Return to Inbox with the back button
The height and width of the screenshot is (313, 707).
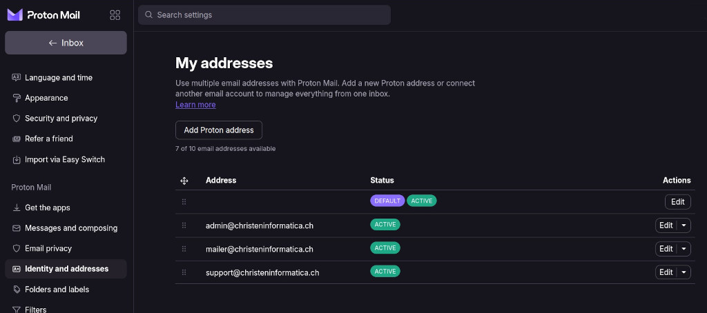[66, 43]
